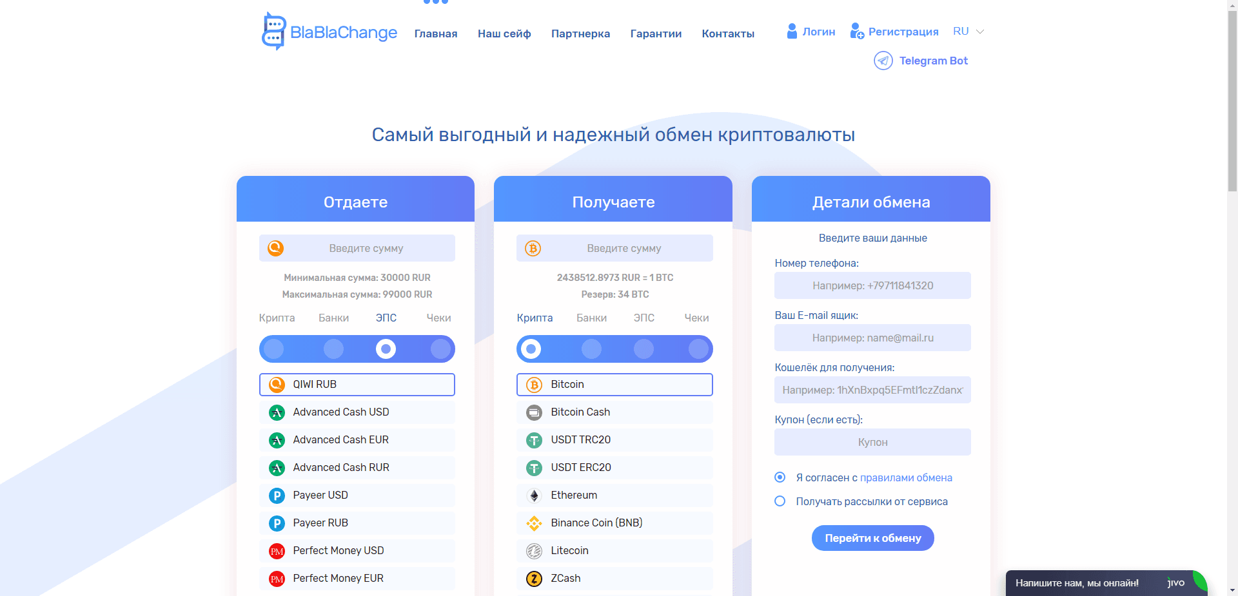The width and height of the screenshot is (1238, 596).
Task: Open the Telegram Bot via its icon
Action: (x=883, y=61)
